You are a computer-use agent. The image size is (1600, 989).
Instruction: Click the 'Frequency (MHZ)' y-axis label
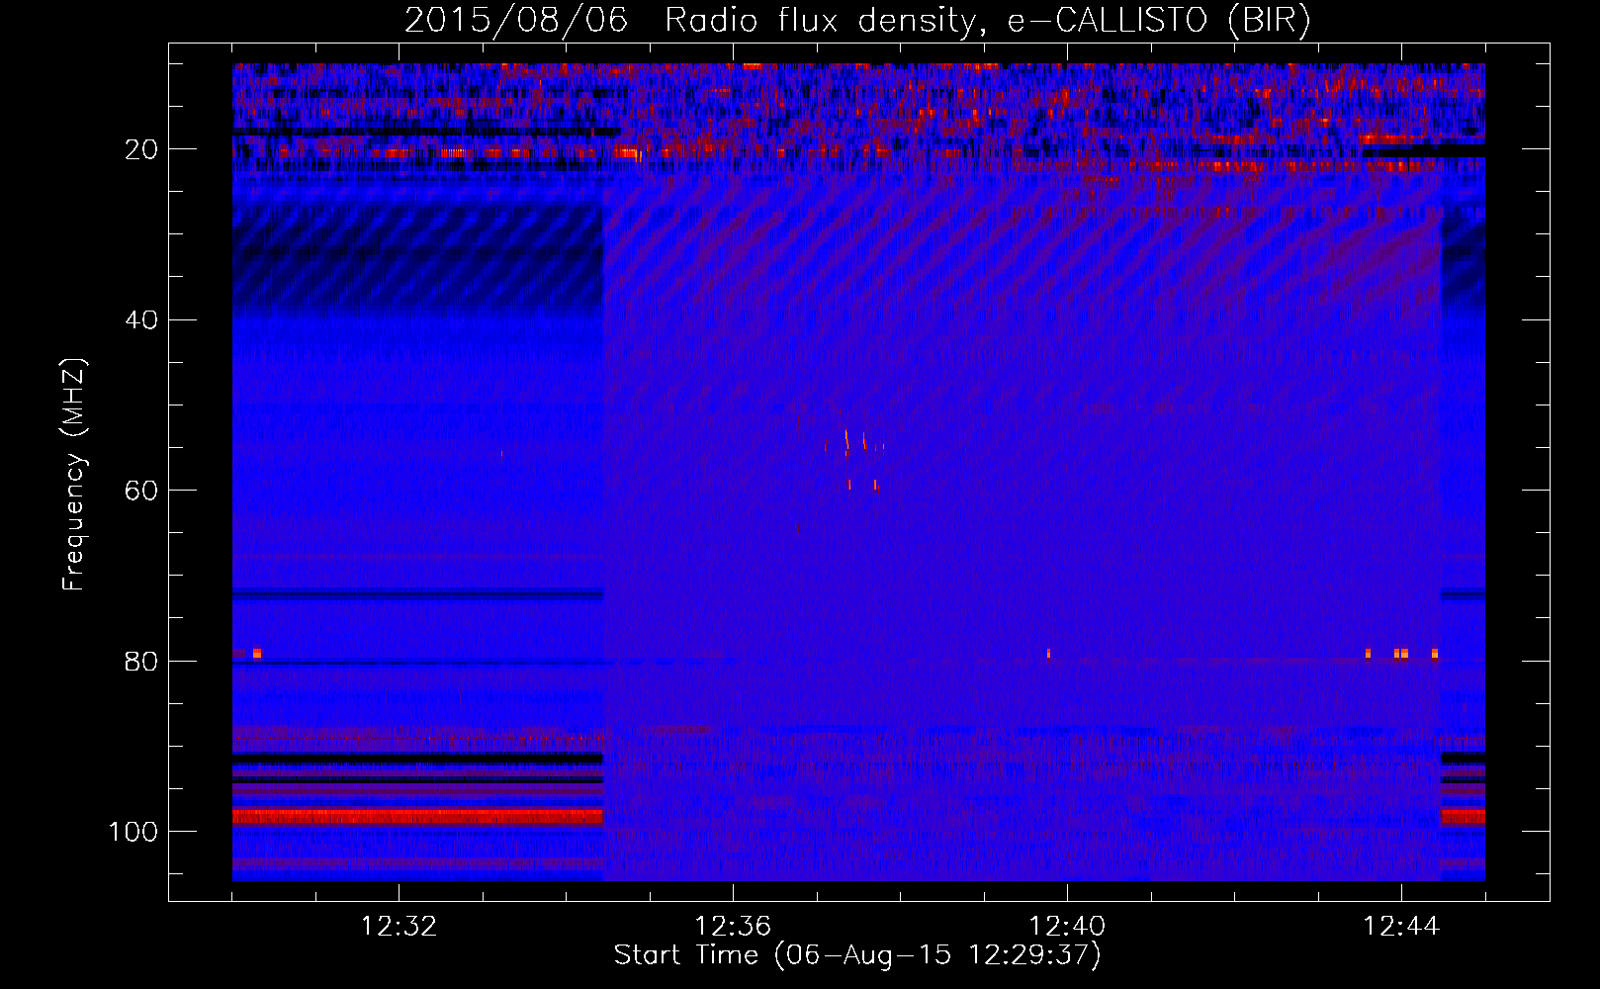tap(75, 475)
